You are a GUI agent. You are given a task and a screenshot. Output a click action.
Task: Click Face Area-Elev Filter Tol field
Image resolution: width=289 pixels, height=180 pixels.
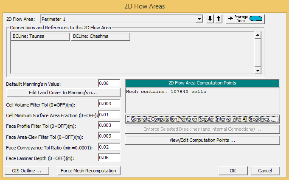[x=109, y=136]
